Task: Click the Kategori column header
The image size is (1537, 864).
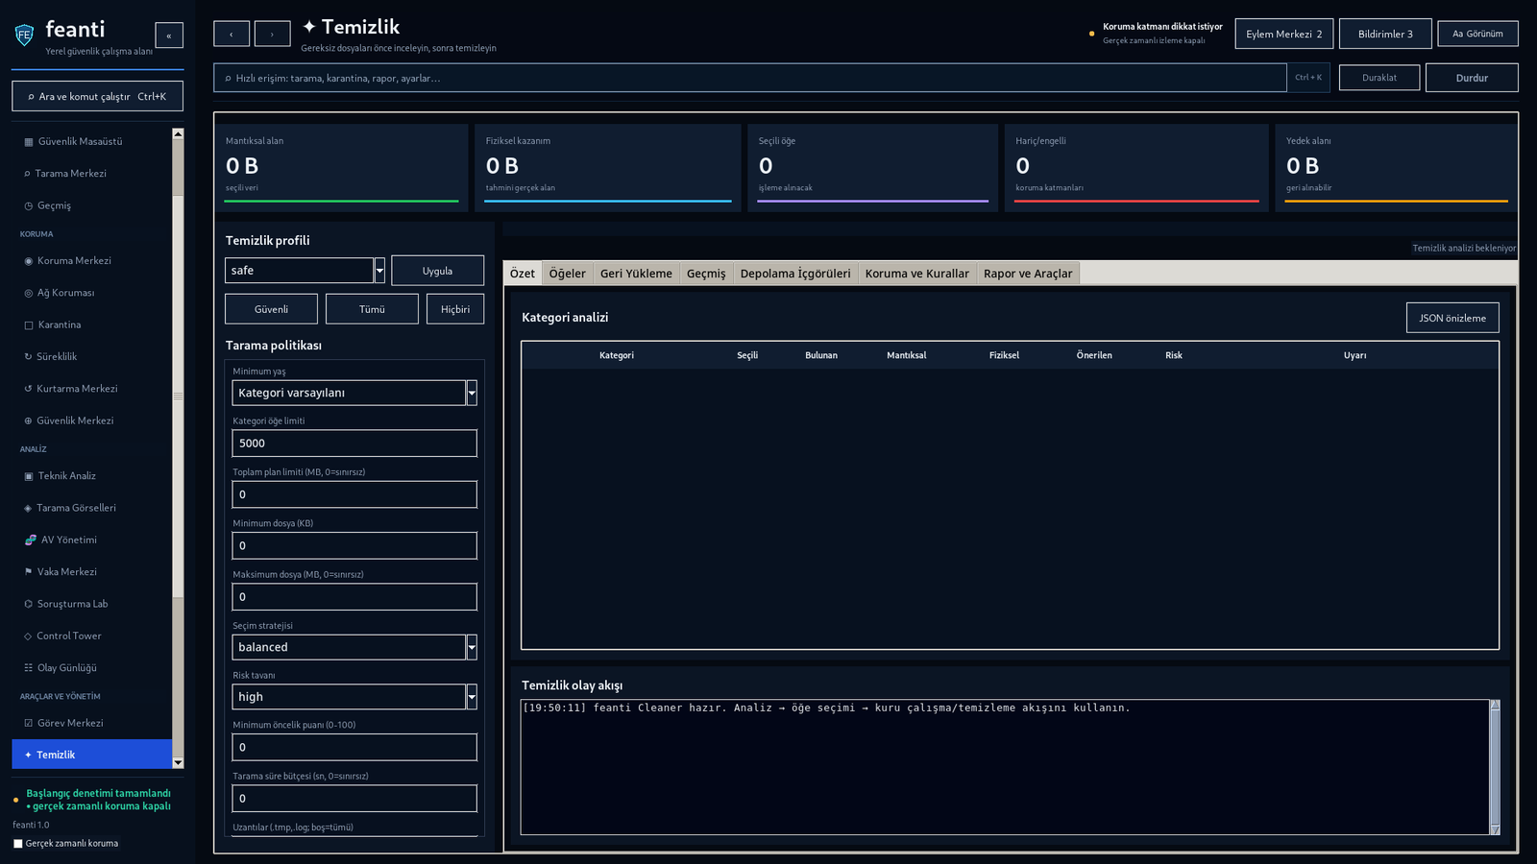Action: pyautogui.click(x=617, y=355)
